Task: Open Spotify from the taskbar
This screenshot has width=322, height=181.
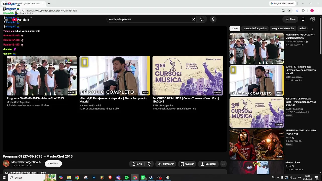Action: (x=127, y=178)
